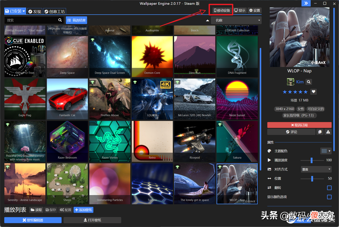Viewport: 339px width, 227px height.
Task: Select the Razer Vortex wallpaper
Action: tap(110, 141)
